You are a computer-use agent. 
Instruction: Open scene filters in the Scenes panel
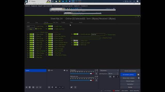[x=33, y=87]
